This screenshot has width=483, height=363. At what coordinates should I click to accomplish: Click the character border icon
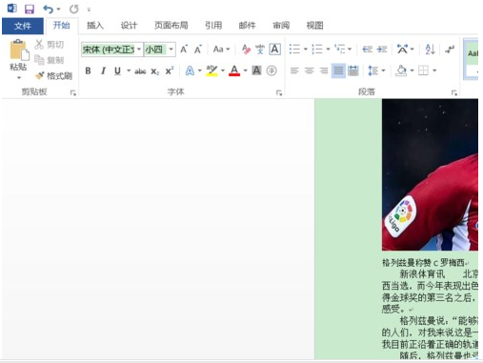274,50
